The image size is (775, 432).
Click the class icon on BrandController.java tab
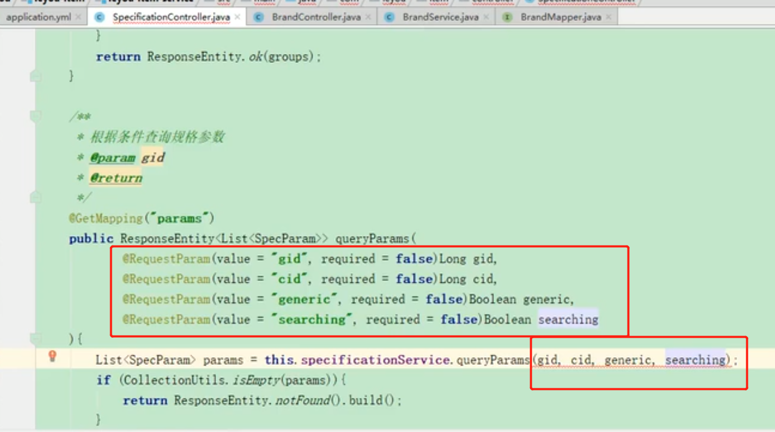(x=259, y=17)
